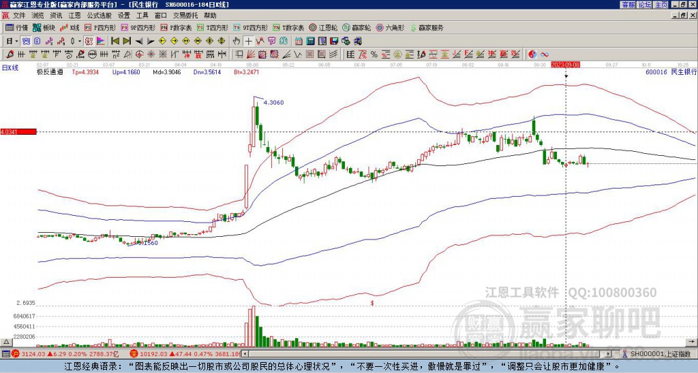698x373 pixels.
Task: Select the circle target drawing tool
Action: [139, 54]
